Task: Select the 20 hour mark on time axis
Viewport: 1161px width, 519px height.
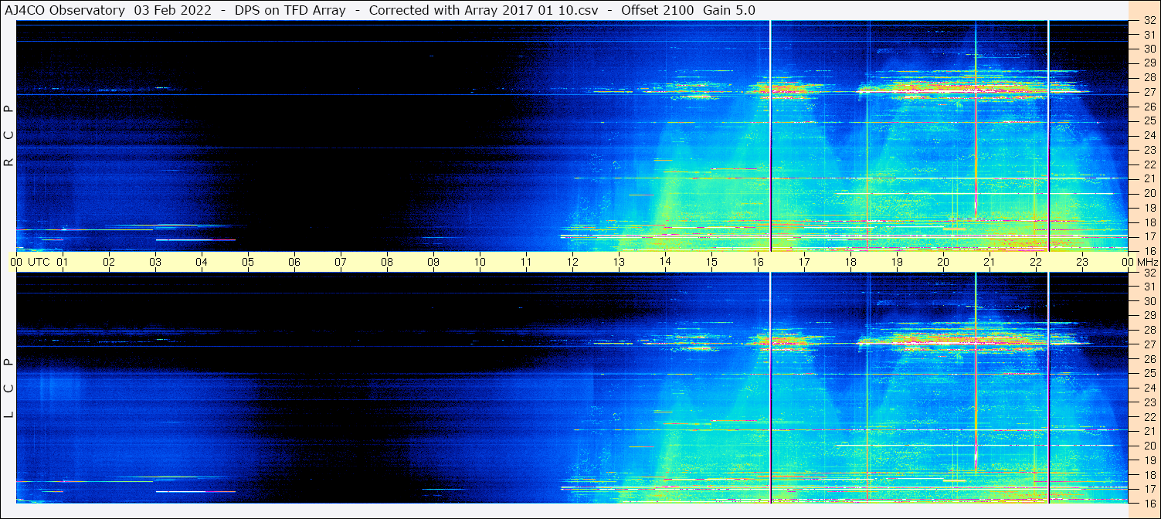Action: (x=943, y=262)
